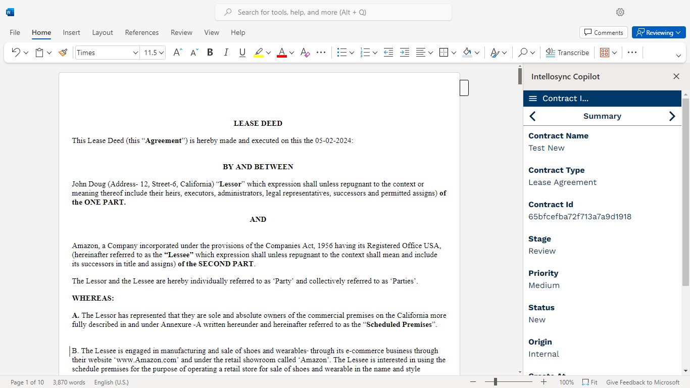
Task: Open the File menu
Action: [15, 32]
